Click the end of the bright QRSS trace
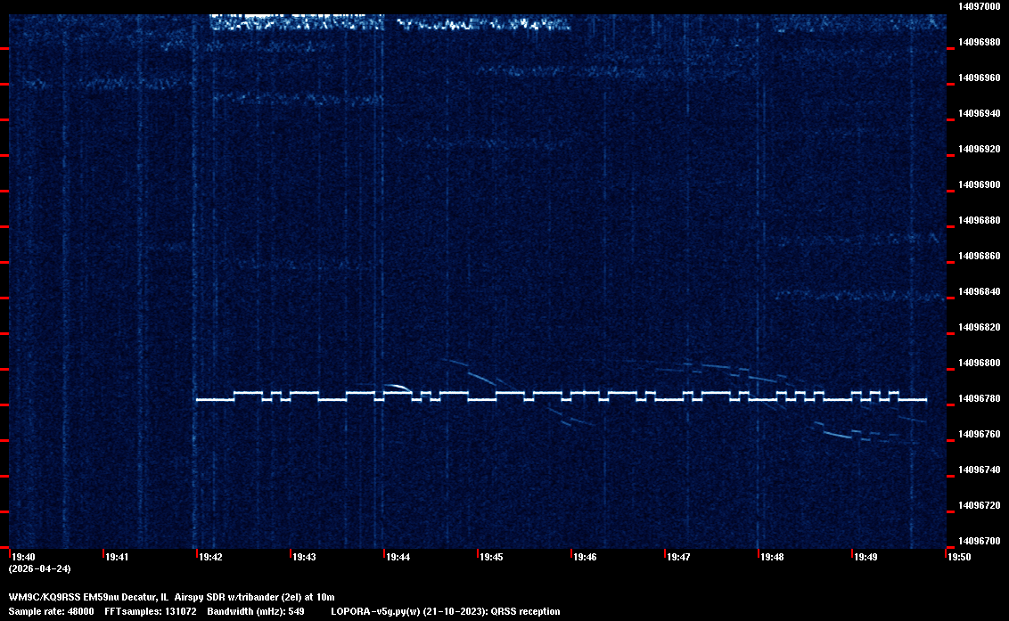Viewport: 1009px width, 621px height. (x=924, y=400)
